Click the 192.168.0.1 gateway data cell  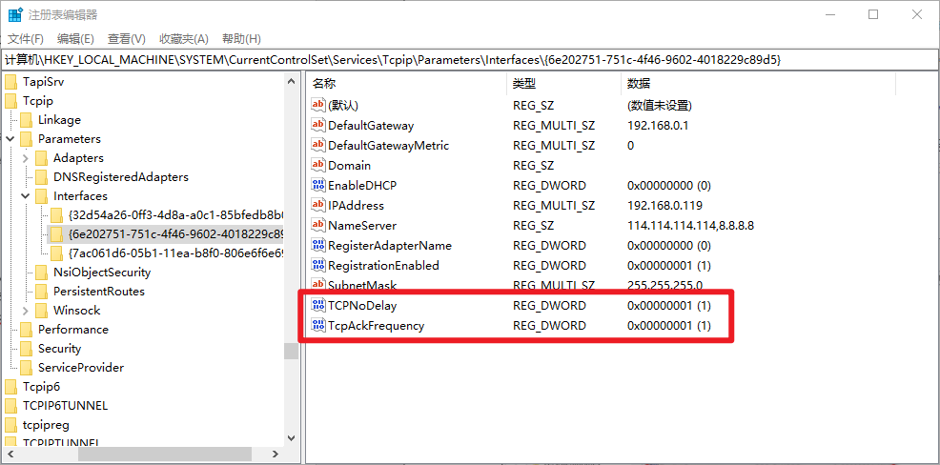[x=656, y=125]
